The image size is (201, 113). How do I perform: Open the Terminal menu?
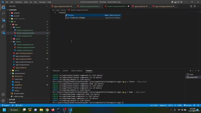click(42, 2)
